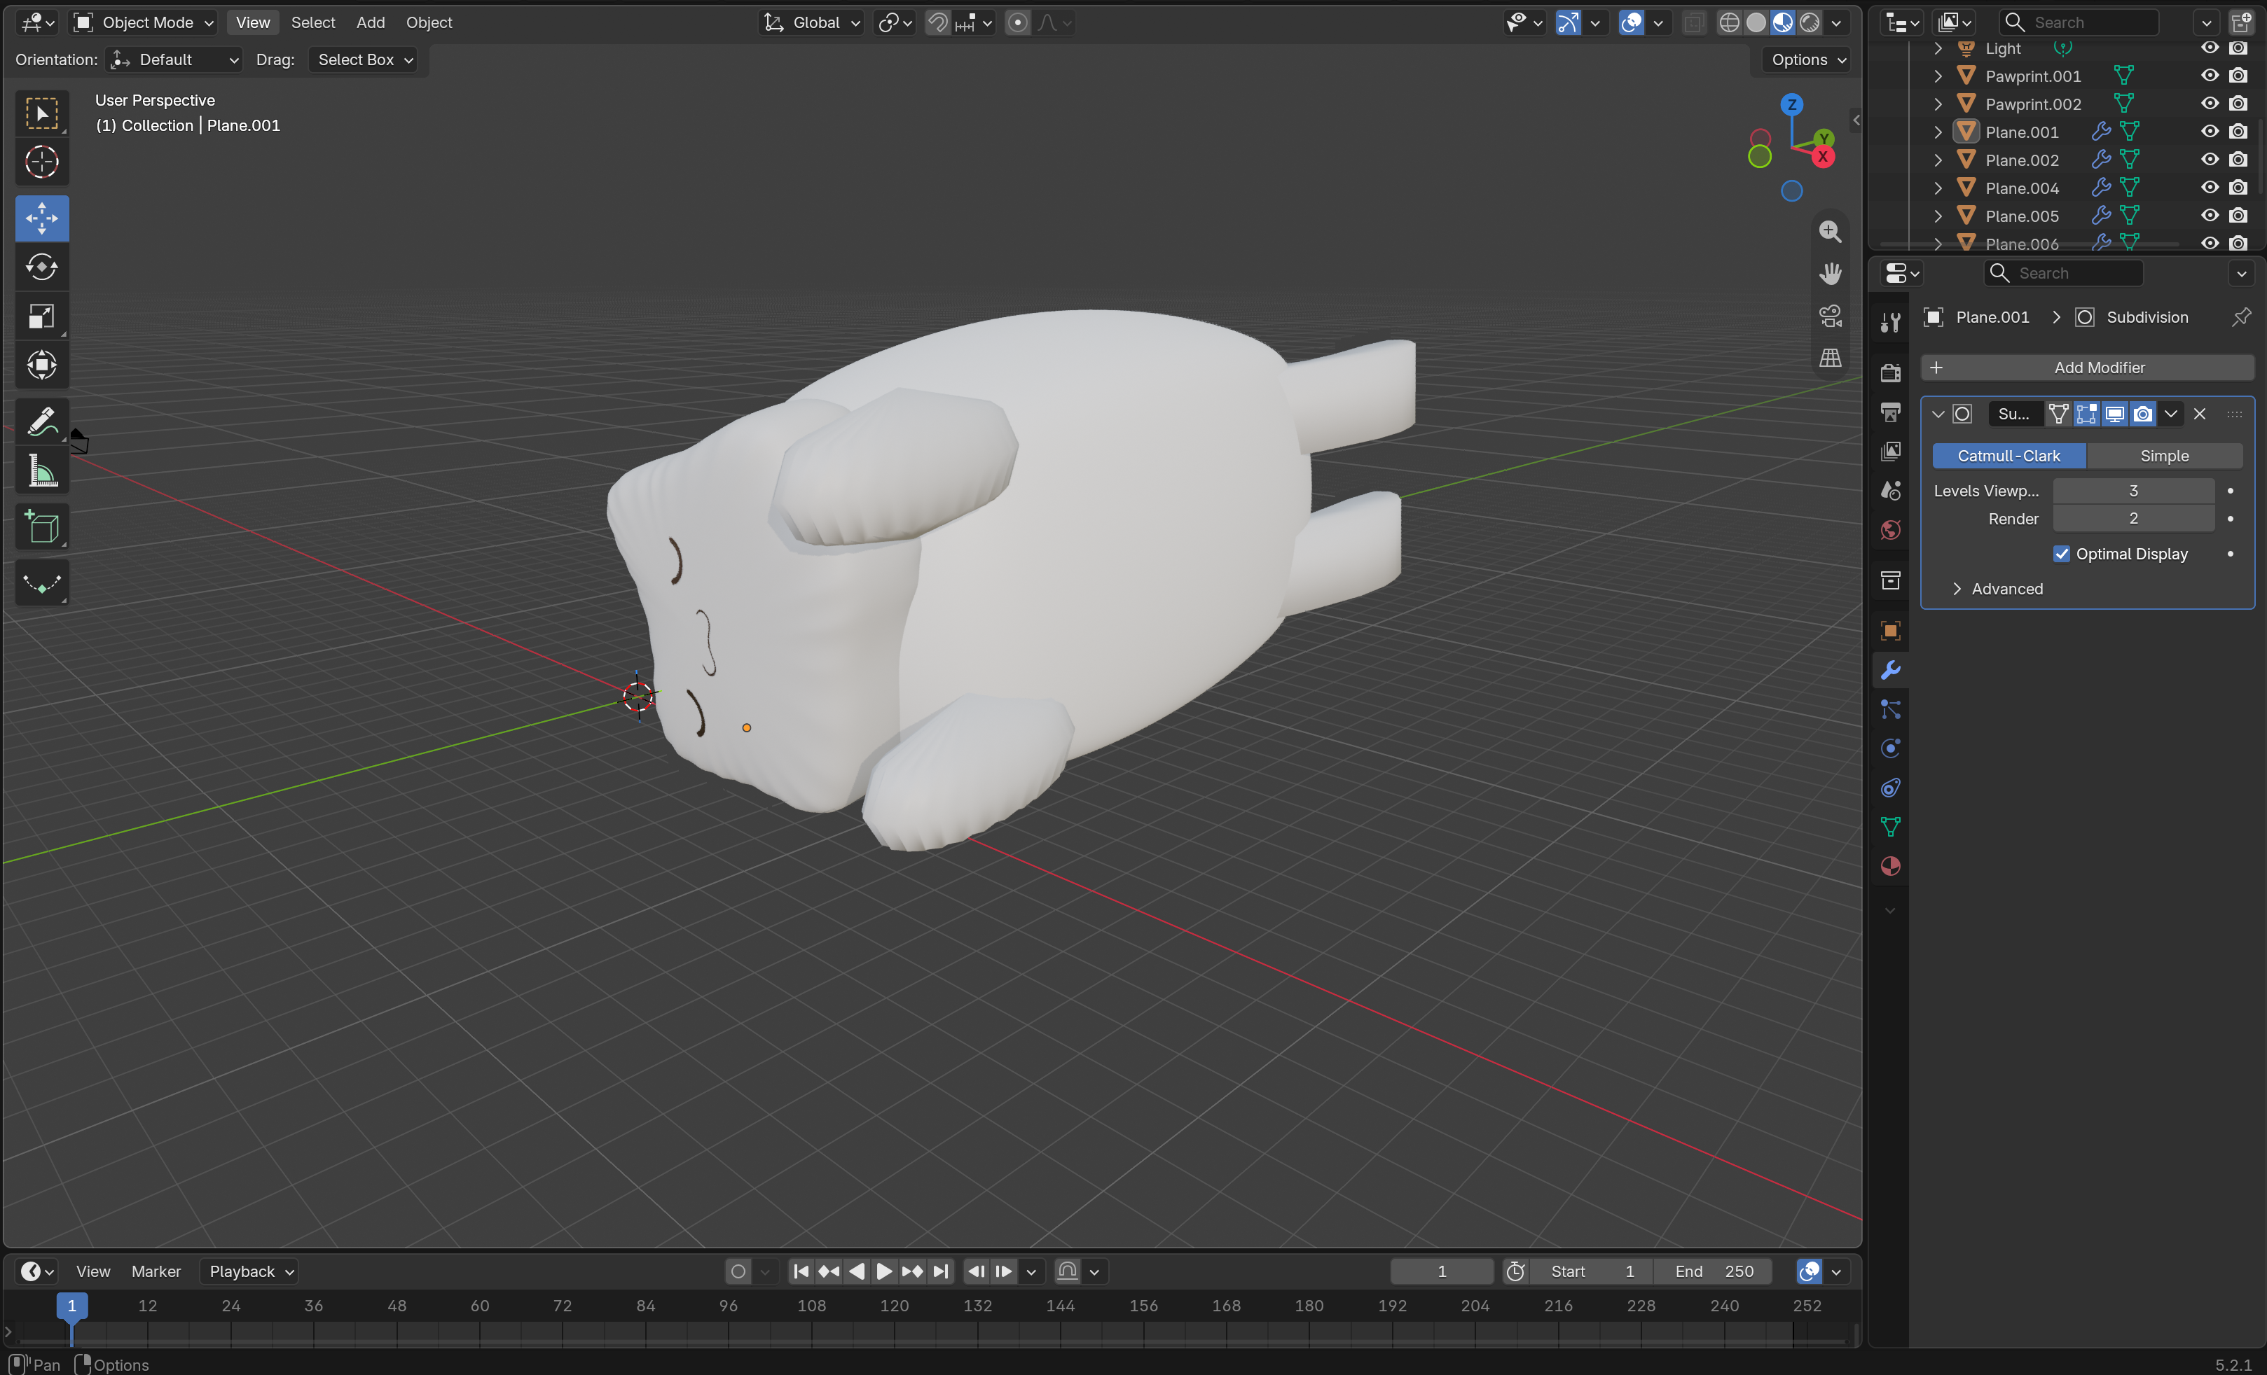Disable Plane.002 in renders camera icon

coord(2238,160)
